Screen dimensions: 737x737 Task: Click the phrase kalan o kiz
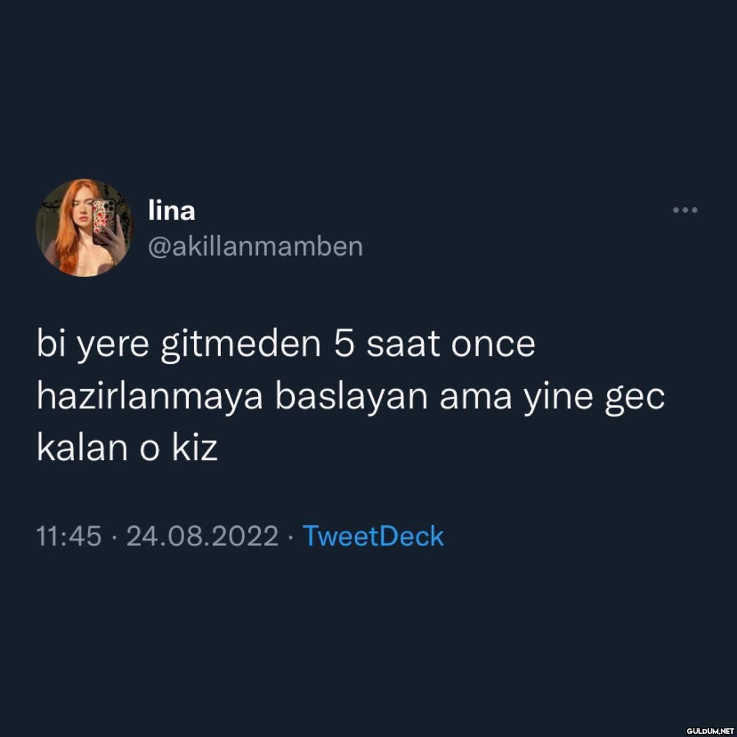[127, 447]
